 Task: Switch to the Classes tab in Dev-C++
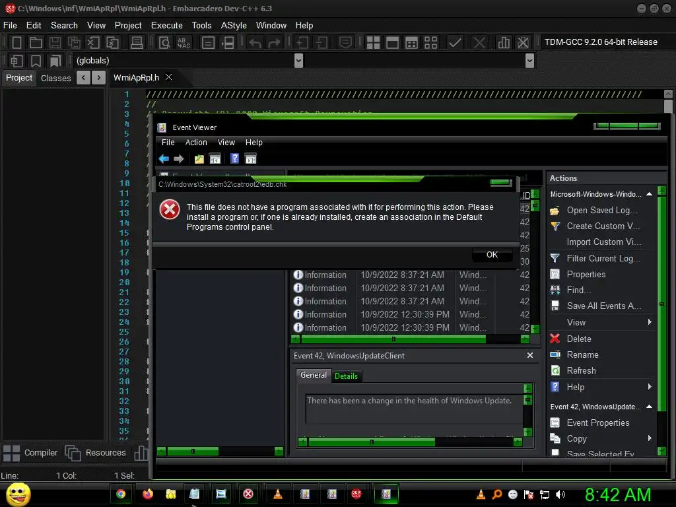(55, 78)
